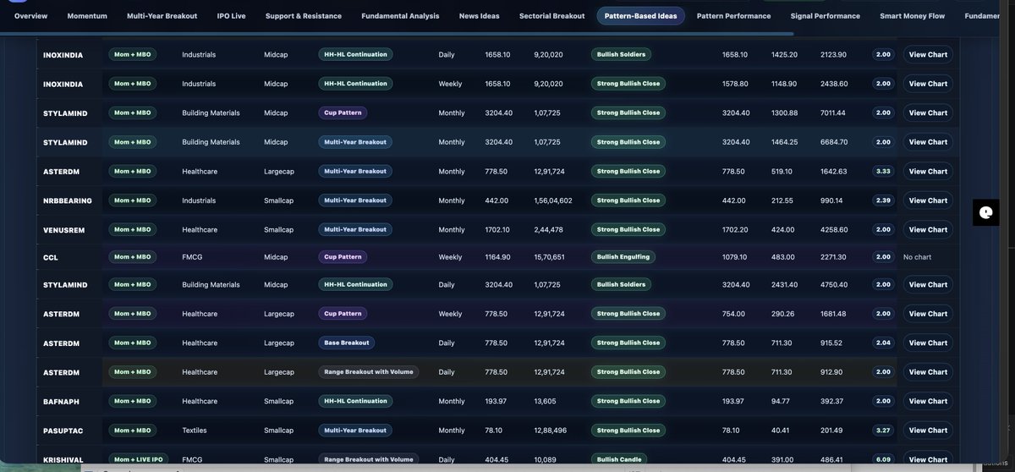Click the 6.09 ratio badge

pyautogui.click(x=883, y=459)
